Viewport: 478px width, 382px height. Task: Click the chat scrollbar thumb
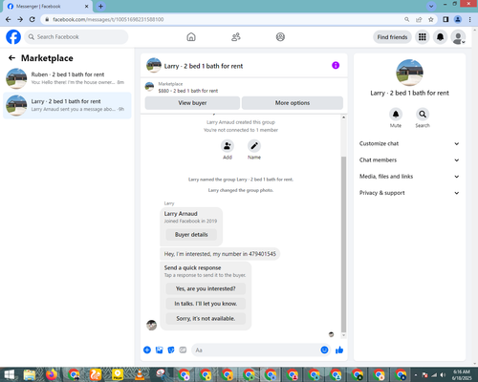coord(343,244)
